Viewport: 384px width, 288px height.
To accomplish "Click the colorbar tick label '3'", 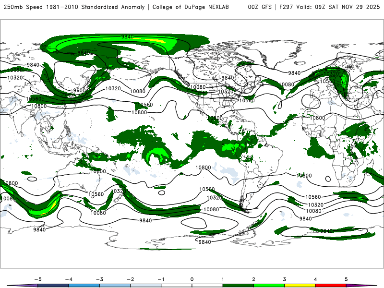I will tap(284, 279).
